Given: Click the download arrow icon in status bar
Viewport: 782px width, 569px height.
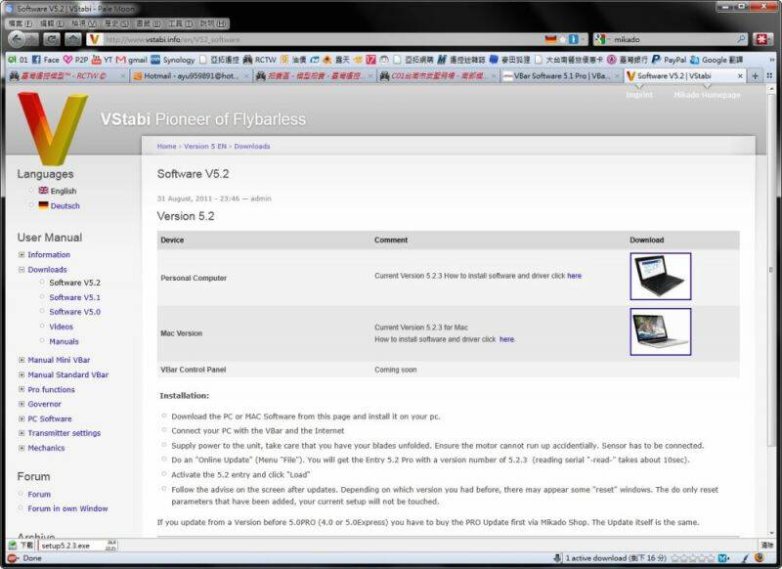Looking at the screenshot, I should [557, 558].
